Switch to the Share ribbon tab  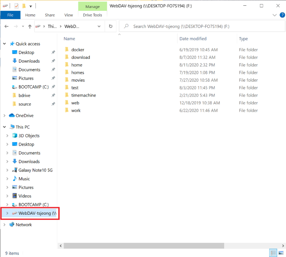(x=50, y=15)
